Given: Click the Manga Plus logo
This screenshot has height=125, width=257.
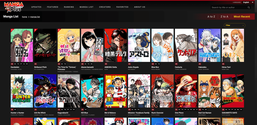Looking at the screenshot, I should [x=14, y=7].
